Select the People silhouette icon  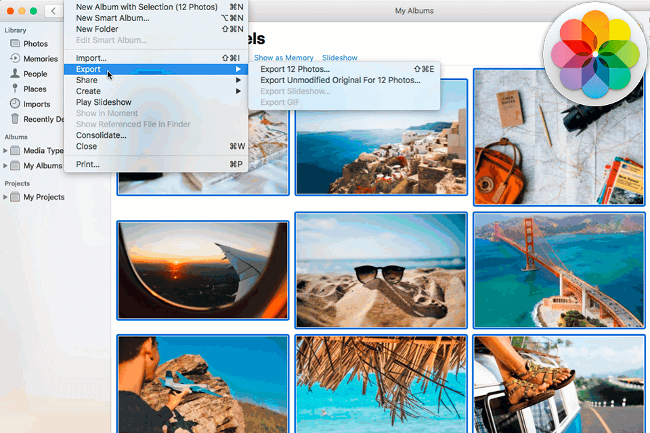pos(15,73)
